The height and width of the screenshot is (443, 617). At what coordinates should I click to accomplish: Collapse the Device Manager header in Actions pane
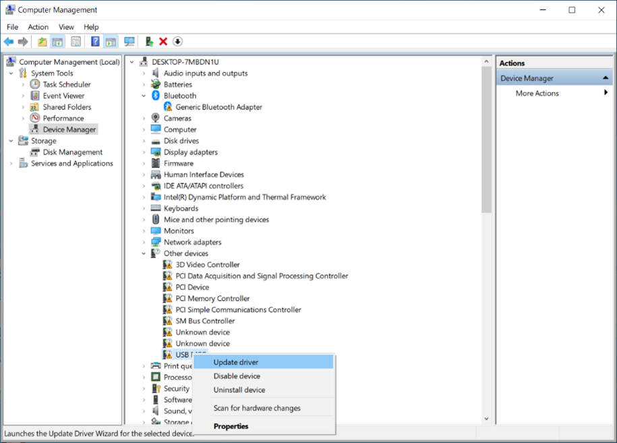point(606,78)
